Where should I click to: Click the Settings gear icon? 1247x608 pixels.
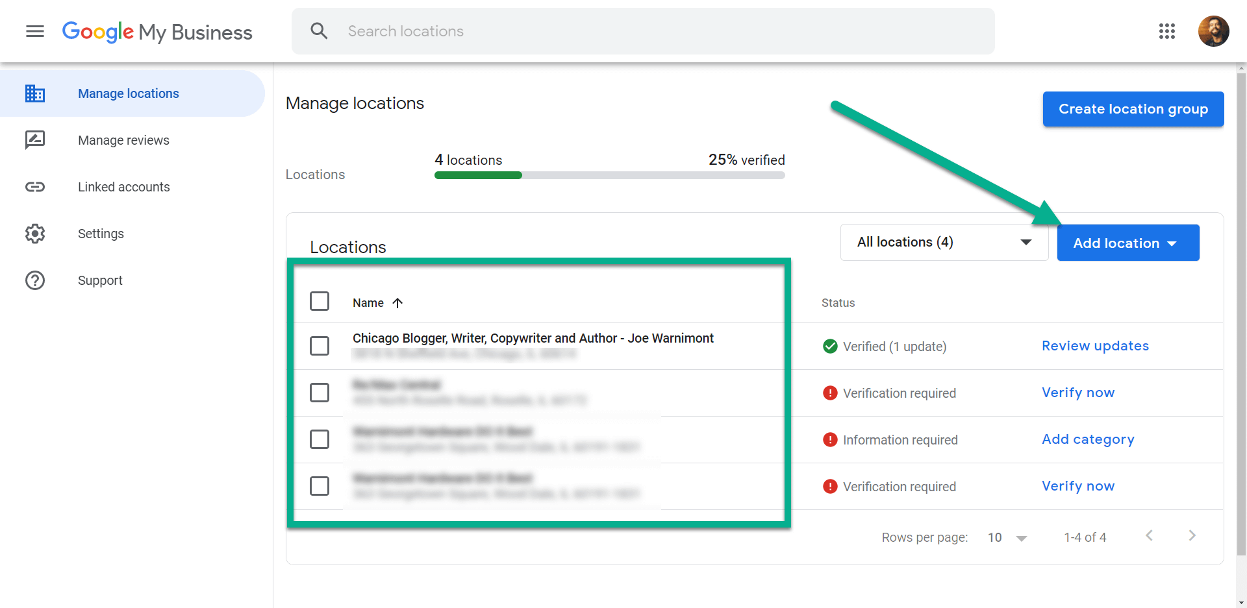click(x=35, y=234)
